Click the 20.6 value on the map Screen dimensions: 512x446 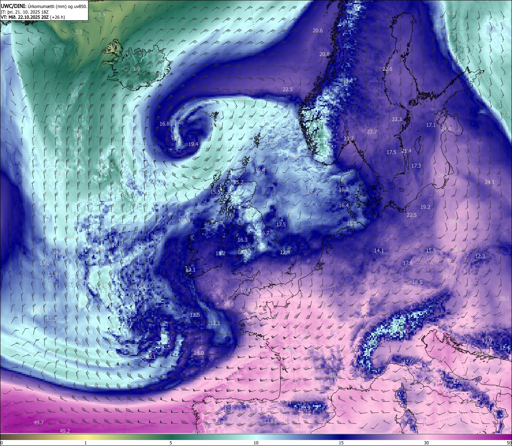(318, 31)
